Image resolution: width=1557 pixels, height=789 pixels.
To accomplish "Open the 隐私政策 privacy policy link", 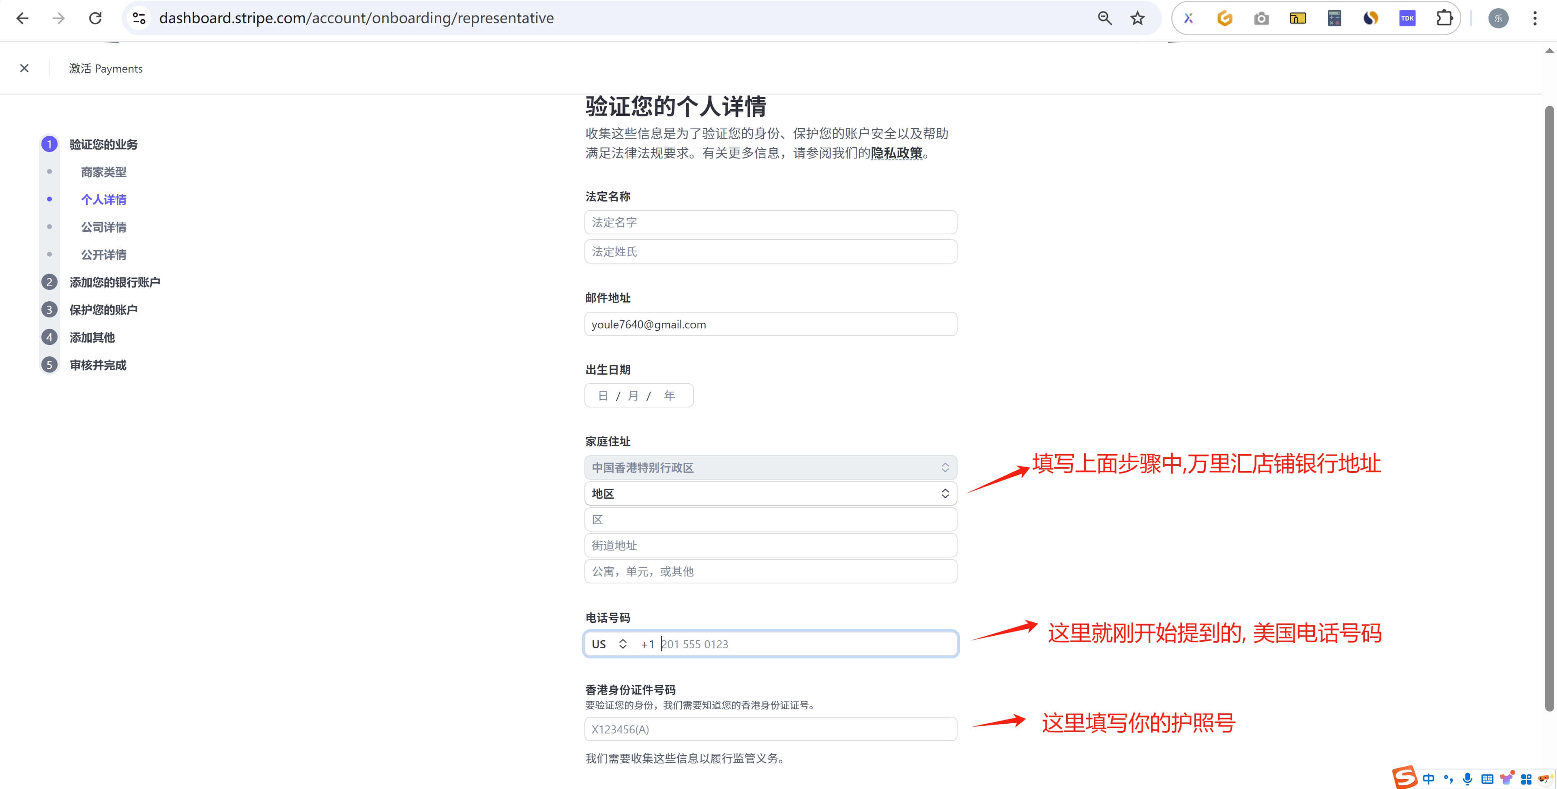I will click(x=896, y=153).
